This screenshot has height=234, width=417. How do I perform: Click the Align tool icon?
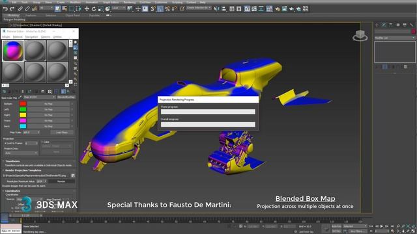tap(223, 8)
